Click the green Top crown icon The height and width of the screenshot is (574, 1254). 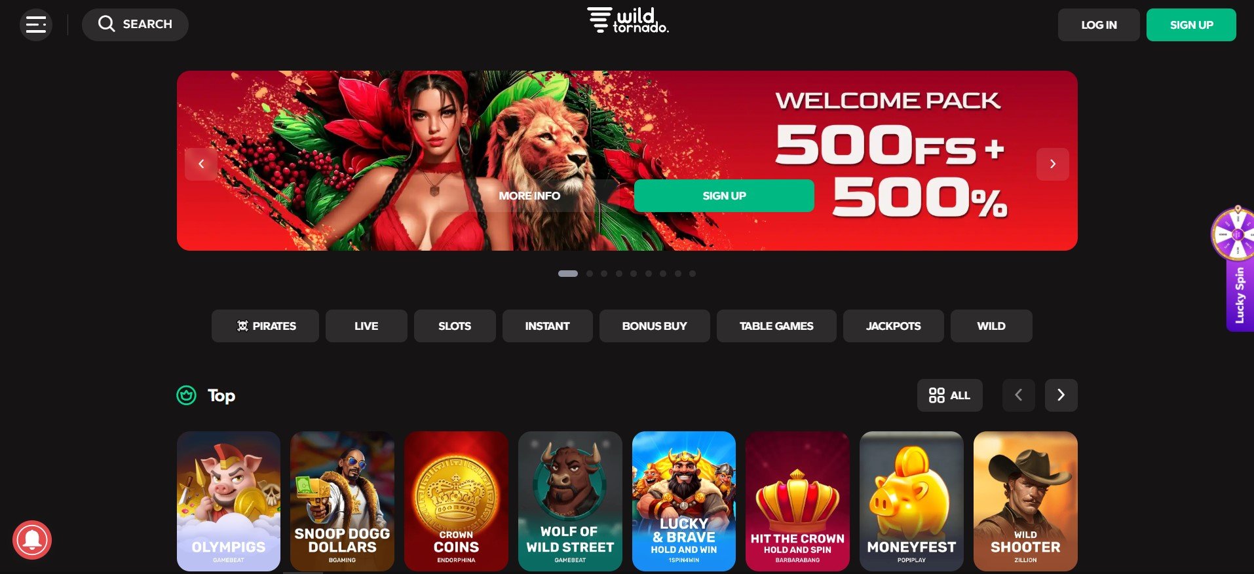(x=187, y=395)
